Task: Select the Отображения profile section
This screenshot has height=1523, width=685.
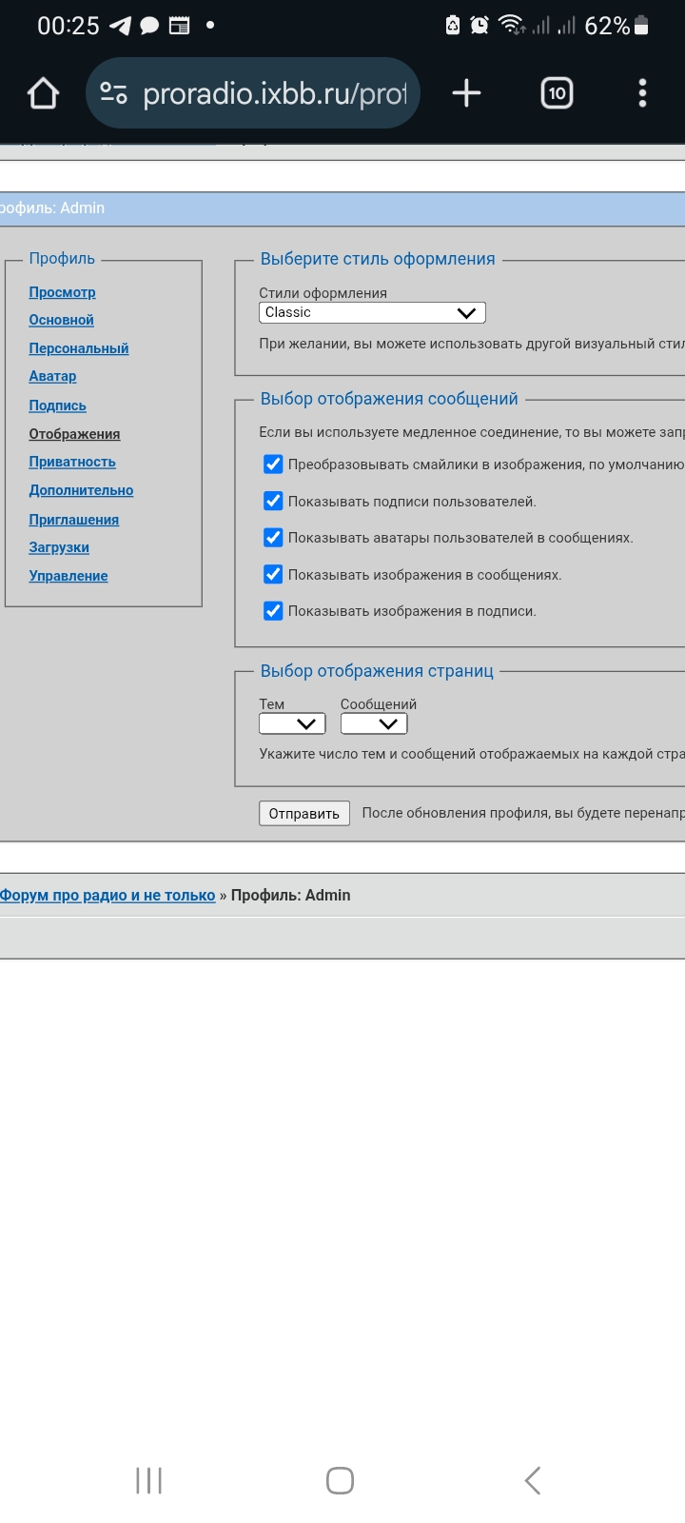Action: [74, 434]
